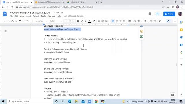Viewport: 185px width, 104px height.
Task: Click the Undo icon in toolbar
Action: pos(5,21)
